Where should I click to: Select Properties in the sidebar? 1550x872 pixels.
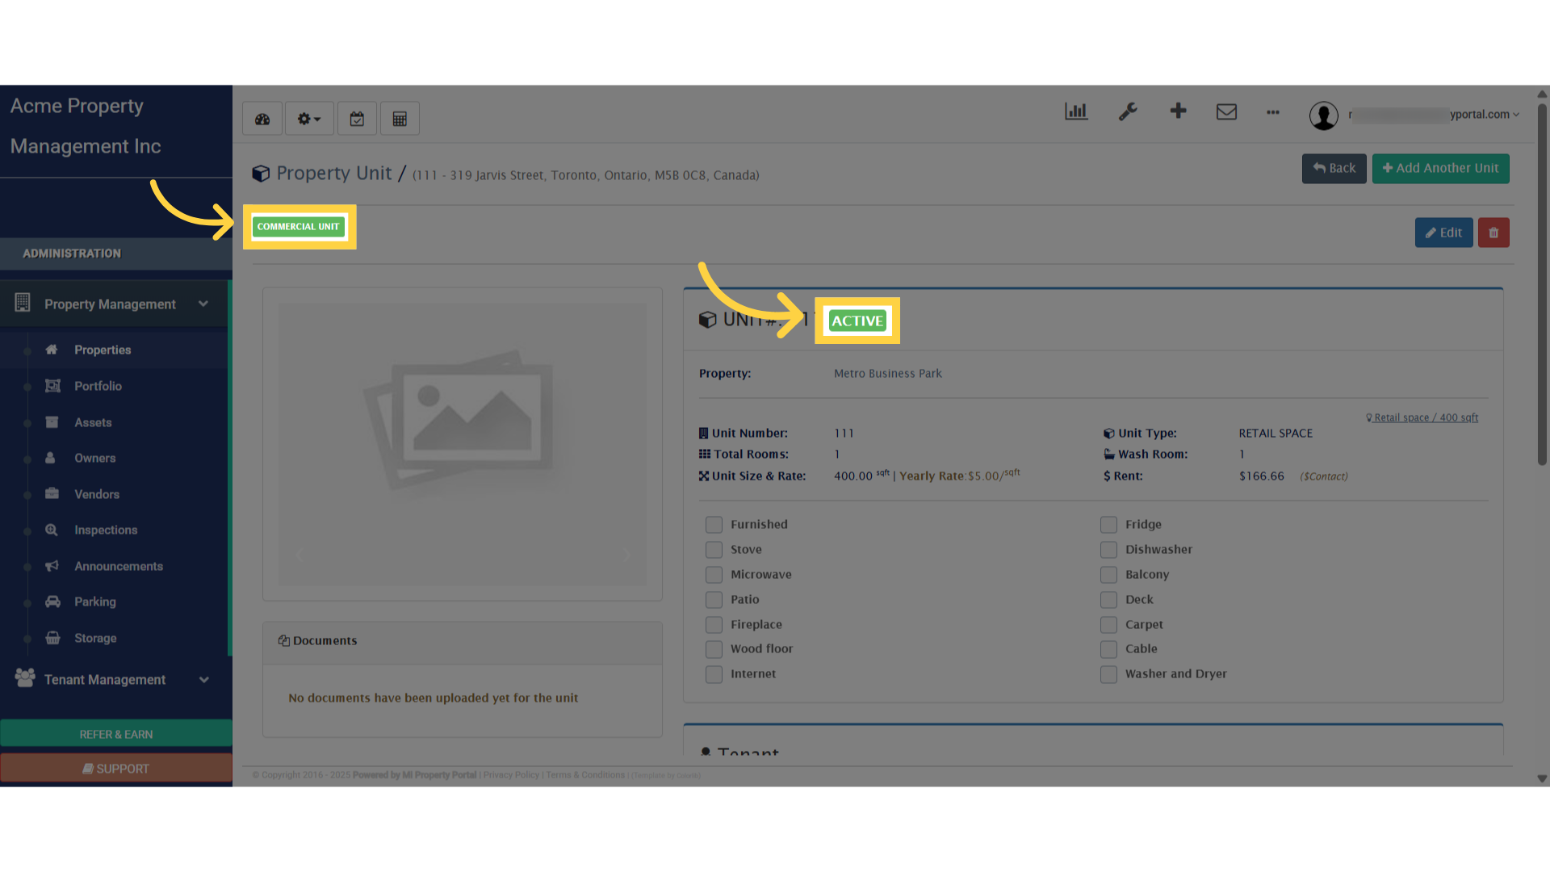pyautogui.click(x=102, y=350)
